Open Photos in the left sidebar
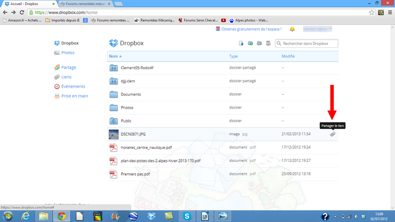This screenshot has width=395, height=222. (68, 53)
